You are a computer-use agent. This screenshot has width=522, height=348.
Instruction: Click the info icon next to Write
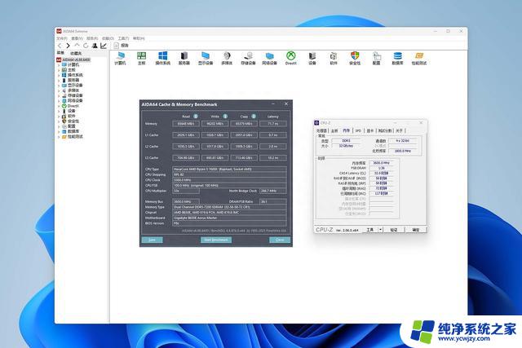coord(225,116)
